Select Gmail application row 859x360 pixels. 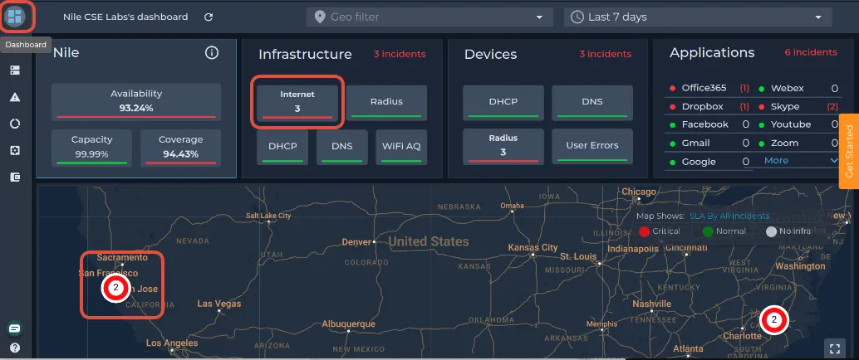(x=709, y=143)
